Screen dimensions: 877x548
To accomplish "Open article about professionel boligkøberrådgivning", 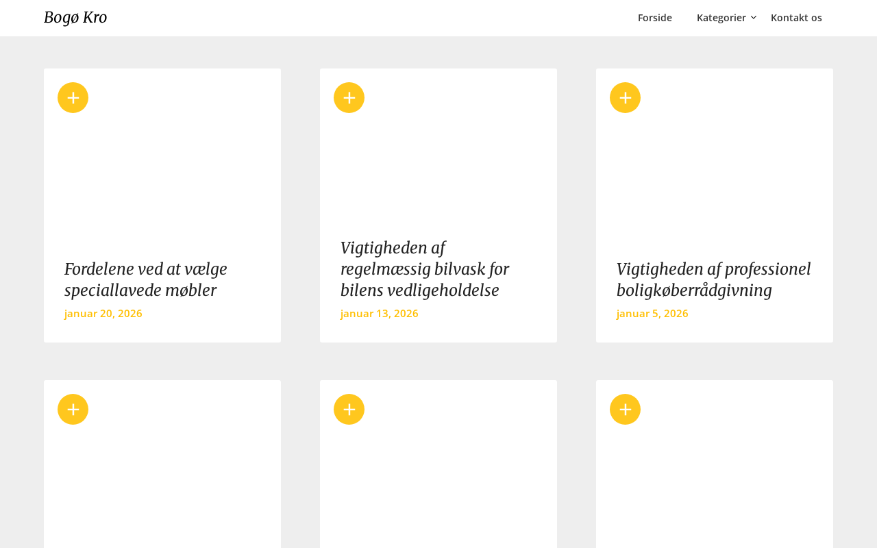I will pos(714,279).
